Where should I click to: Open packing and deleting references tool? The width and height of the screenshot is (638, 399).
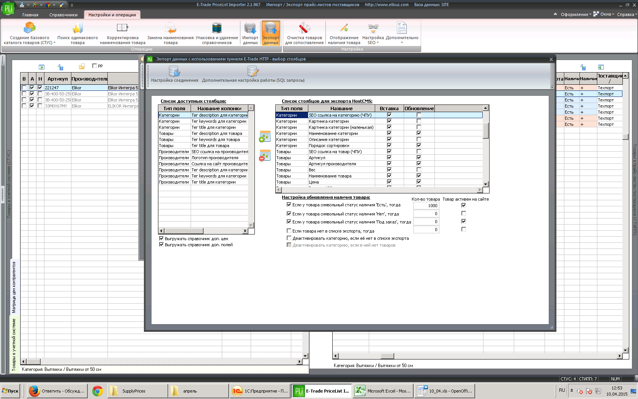point(217,33)
